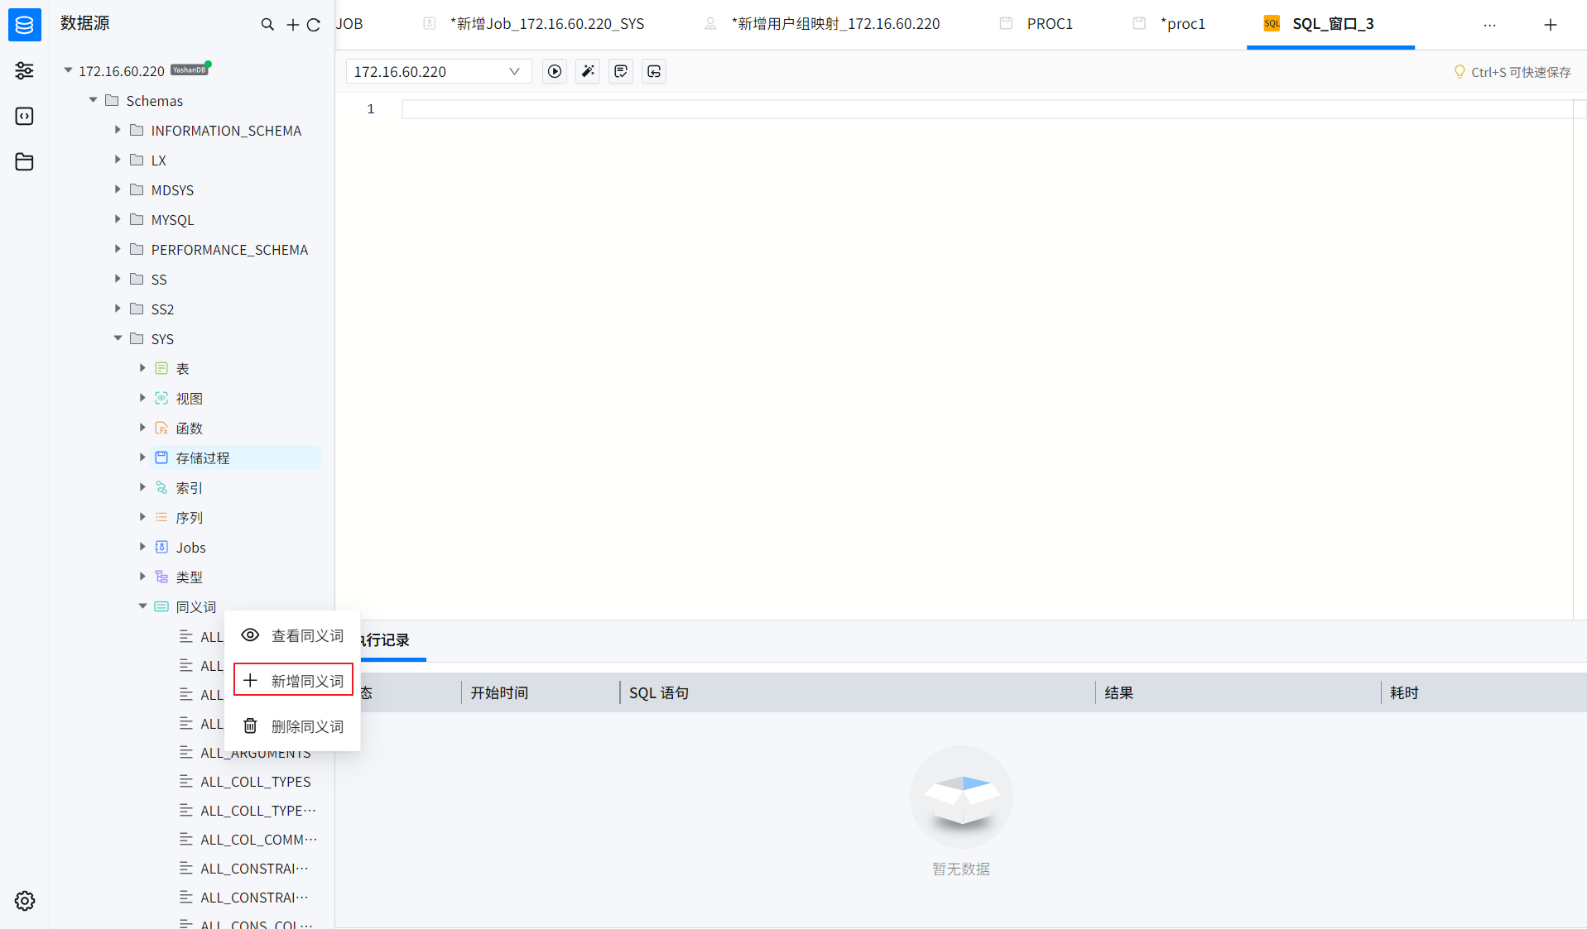Viewport: 1587px width, 929px height.
Task: Switch to the *proc1 tab
Action: [x=1182, y=24]
